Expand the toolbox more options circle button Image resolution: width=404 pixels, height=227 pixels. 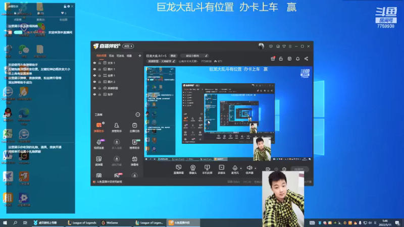point(137,115)
